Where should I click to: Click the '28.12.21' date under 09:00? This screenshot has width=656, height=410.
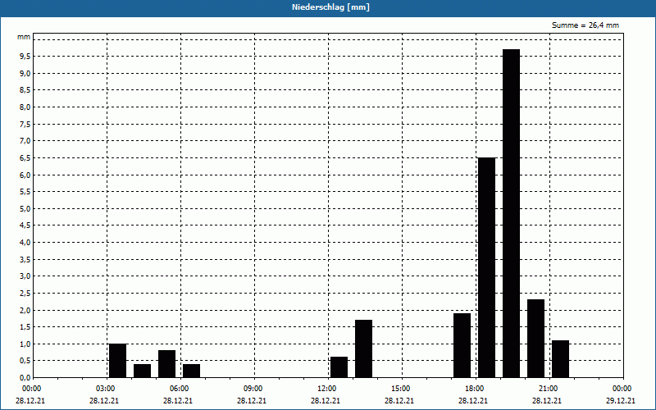pos(252,401)
